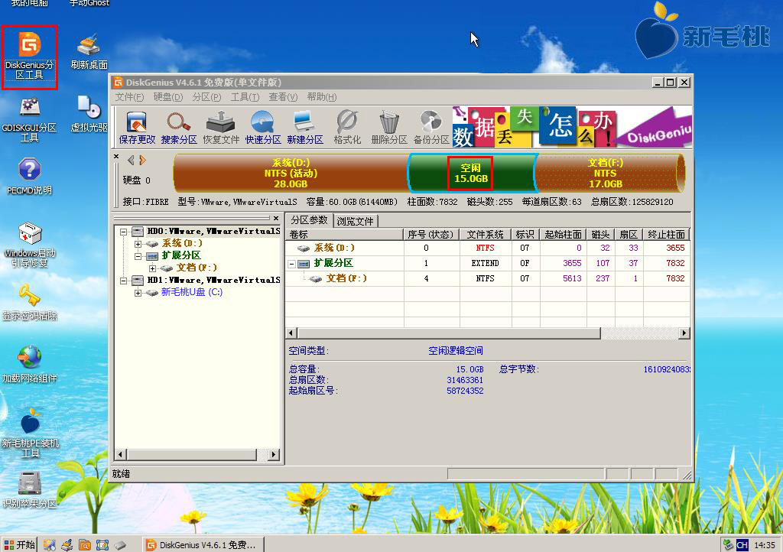Click the first quick launch icon beside 开始
783x552 pixels.
click(x=49, y=545)
